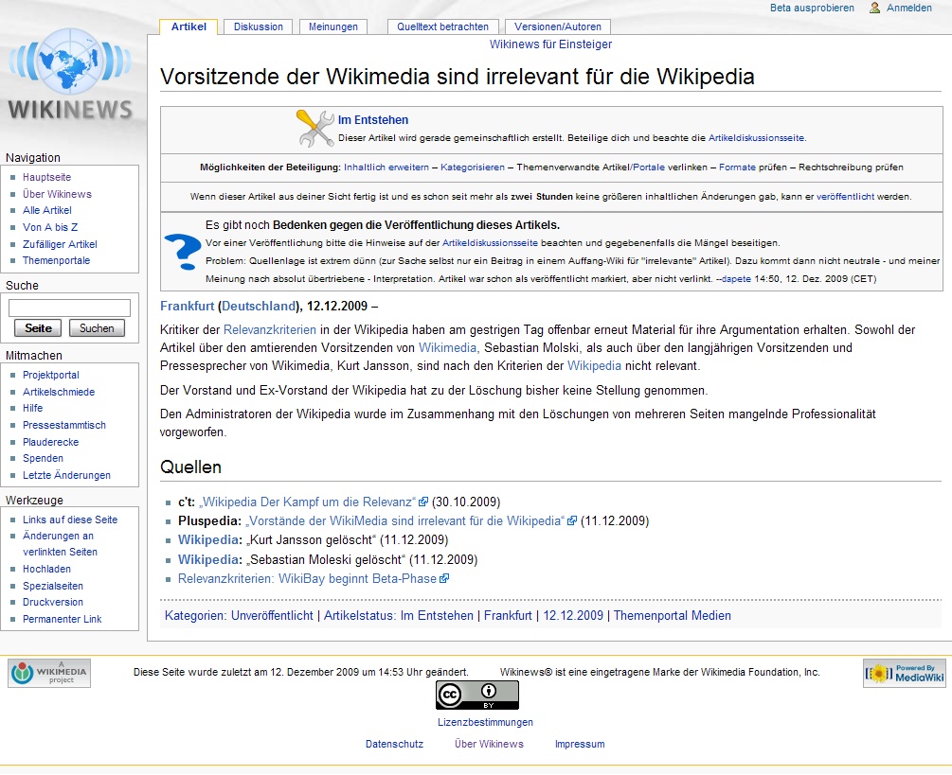952x775 pixels.
Task: Click the Formate link
Action: [x=737, y=167]
